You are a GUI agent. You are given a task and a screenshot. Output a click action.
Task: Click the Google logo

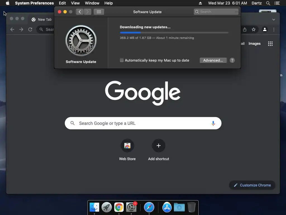[143, 93]
